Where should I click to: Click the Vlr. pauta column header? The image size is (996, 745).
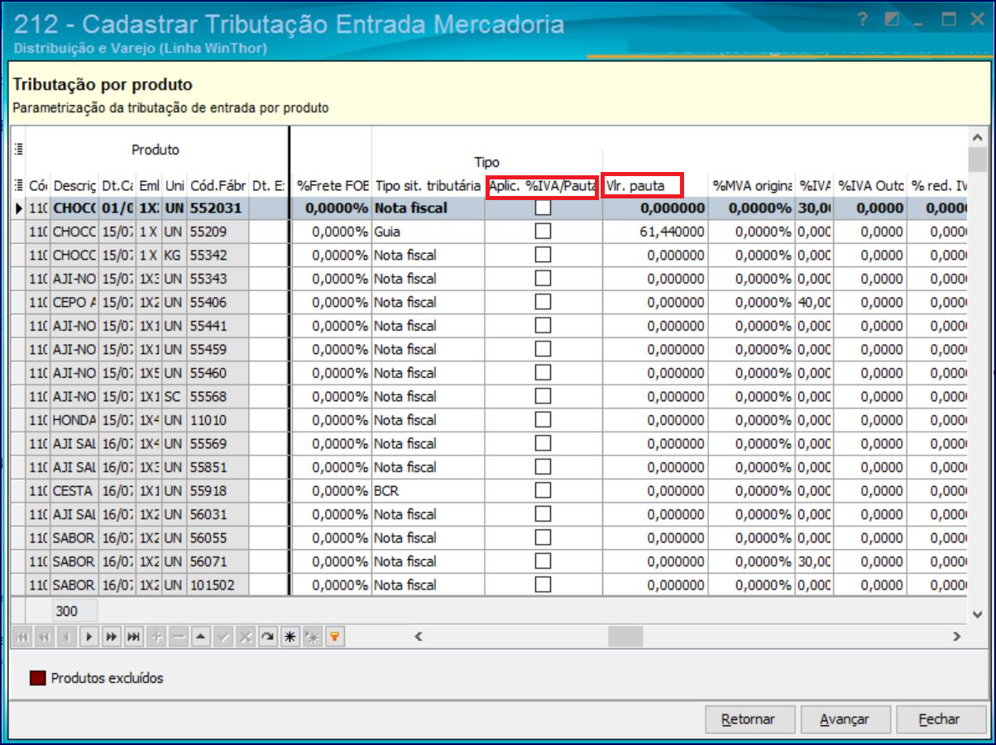[654, 185]
